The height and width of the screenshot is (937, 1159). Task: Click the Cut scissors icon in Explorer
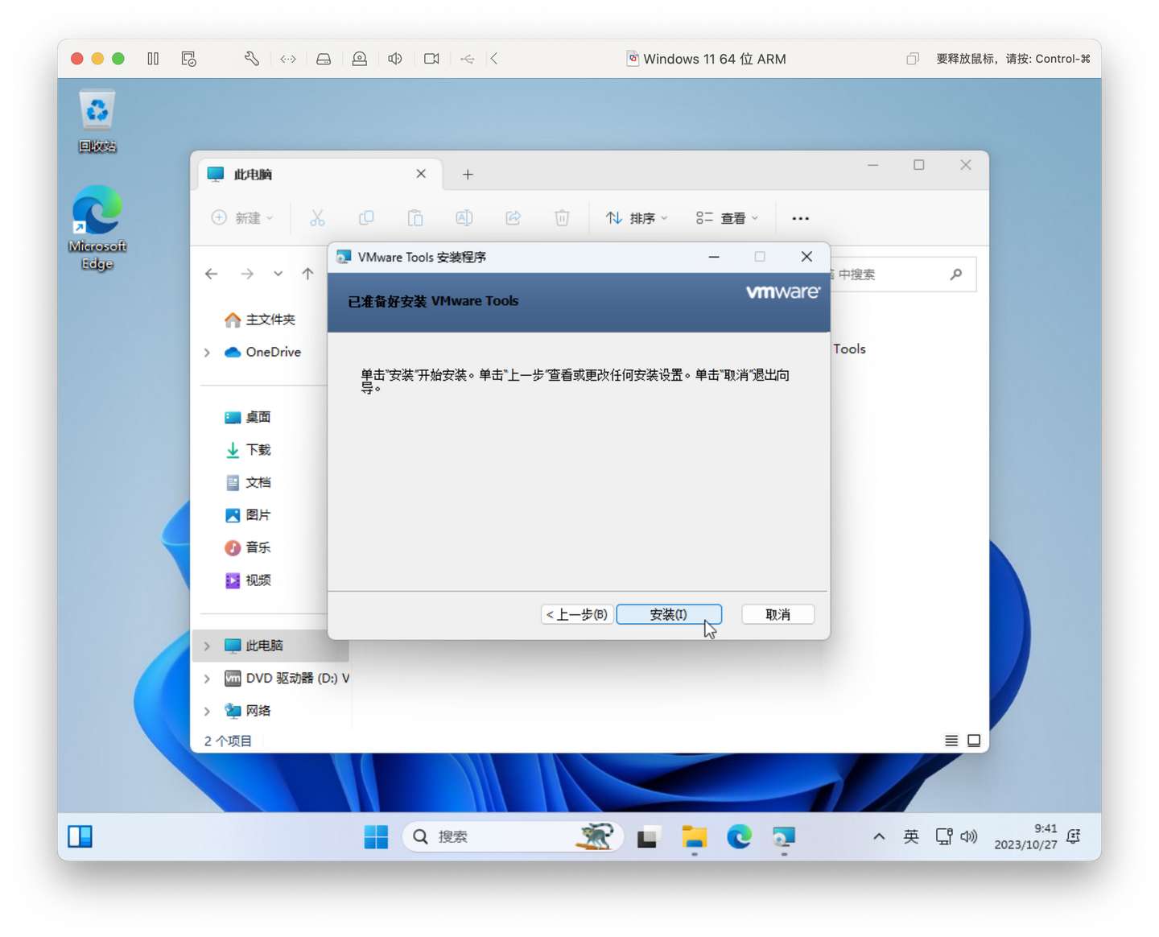[317, 218]
